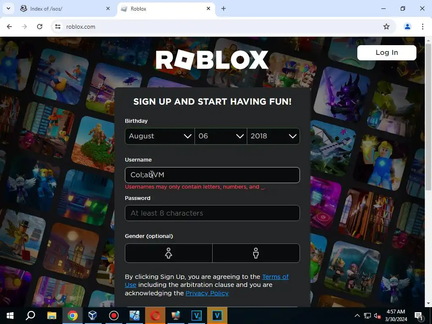
Task: Click the Roblox logo
Action: [x=212, y=59]
